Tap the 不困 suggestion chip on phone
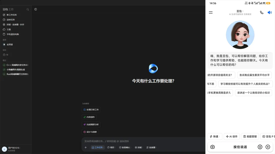This screenshot has height=154, width=275. (212, 84)
